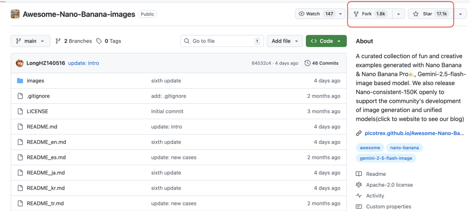Star the repository
The height and width of the screenshot is (211, 470).
[430, 14]
